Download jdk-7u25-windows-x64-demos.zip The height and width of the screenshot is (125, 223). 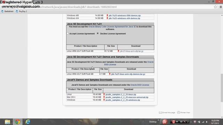pyautogui.click(x=124, y=18)
